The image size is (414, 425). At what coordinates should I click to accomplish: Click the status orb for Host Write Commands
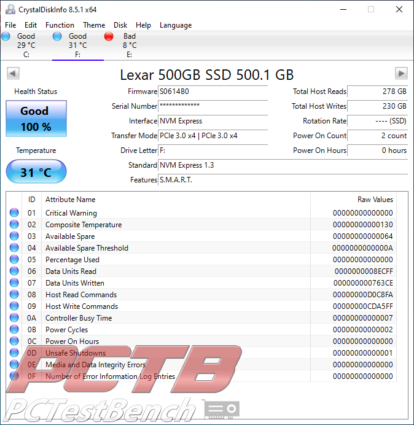pos(14,306)
